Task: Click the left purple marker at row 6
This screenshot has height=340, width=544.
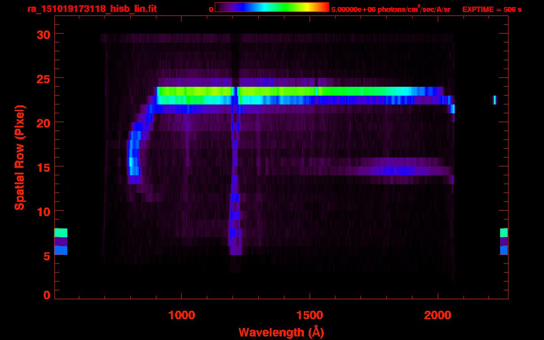Action: pos(61,242)
